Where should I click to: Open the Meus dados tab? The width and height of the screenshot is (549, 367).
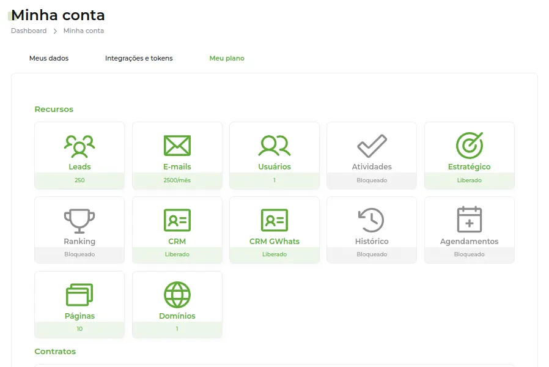tap(49, 58)
